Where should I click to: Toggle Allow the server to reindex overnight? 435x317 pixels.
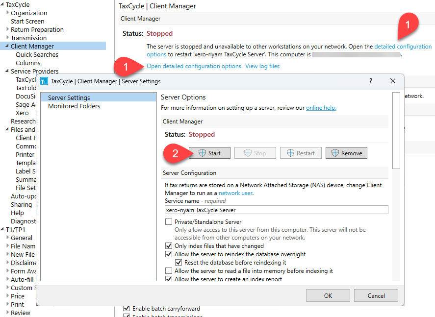point(169,254)
